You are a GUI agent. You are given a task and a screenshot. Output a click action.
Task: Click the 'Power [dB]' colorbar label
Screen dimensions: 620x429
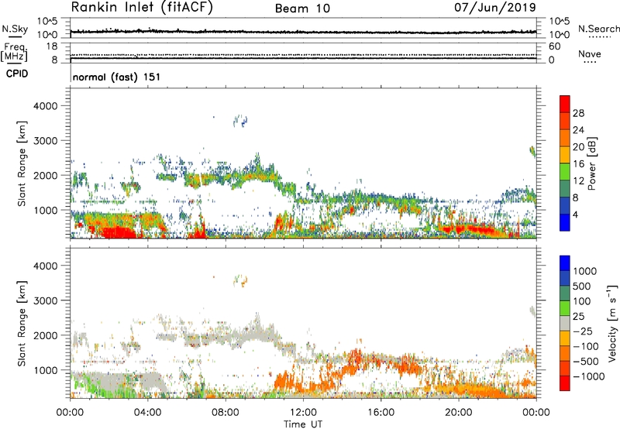(591, 163)
